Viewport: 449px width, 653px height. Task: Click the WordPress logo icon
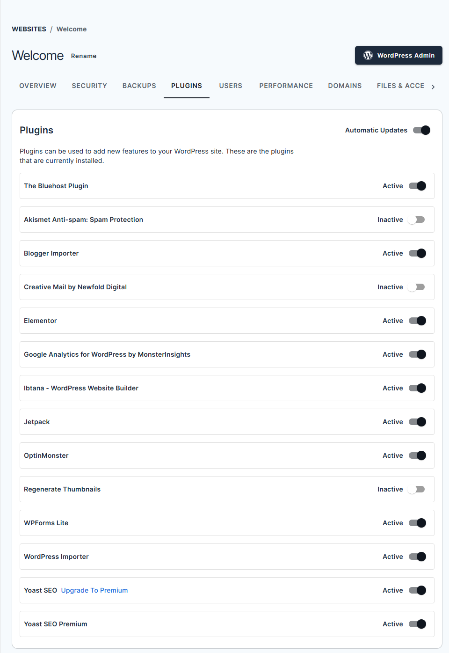click(x=368, y=55)
